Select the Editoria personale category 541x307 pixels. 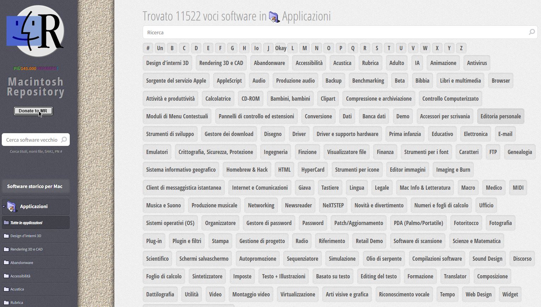pyautogui.click(x=500, y=116)
